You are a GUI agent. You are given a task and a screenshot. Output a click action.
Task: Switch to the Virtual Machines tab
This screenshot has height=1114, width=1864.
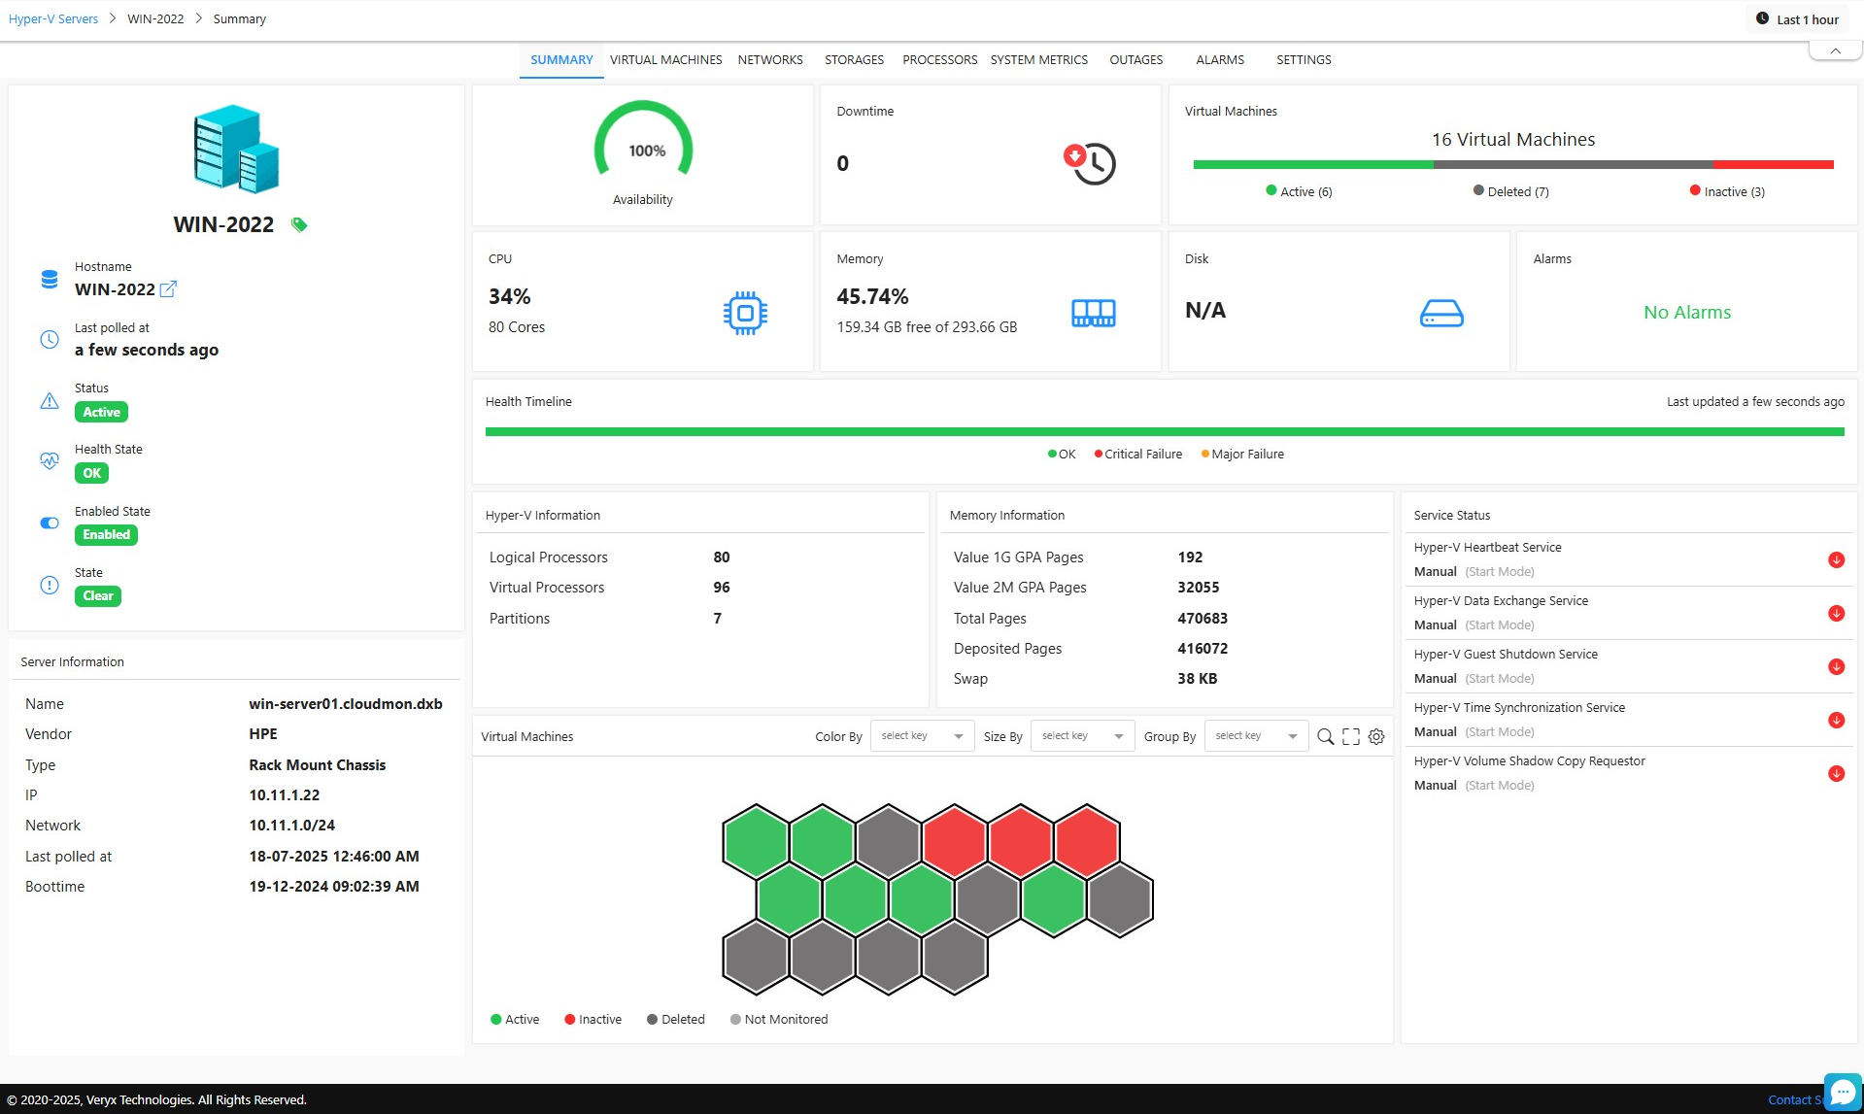coord(665,60)
